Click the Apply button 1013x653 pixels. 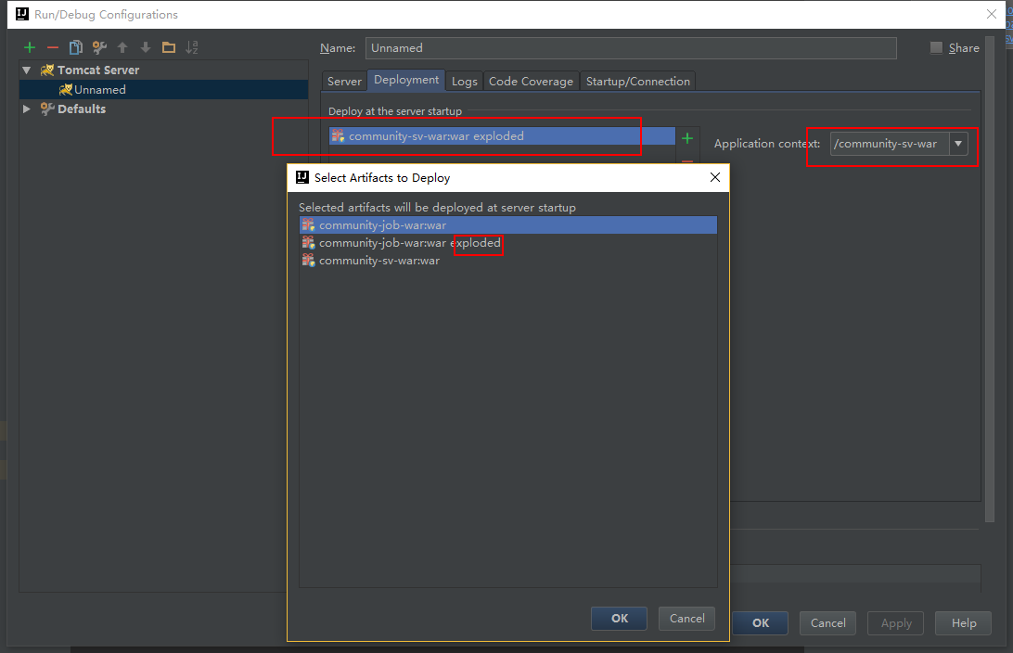[x=896, y=622]
